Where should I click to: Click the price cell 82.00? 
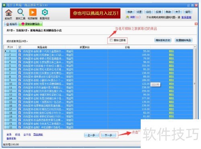(x=129, y=112)
